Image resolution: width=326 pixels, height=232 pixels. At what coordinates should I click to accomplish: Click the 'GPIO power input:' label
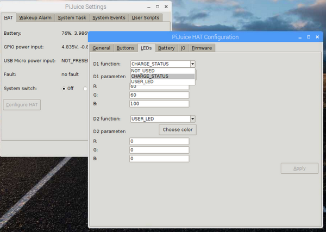(24, 47)
